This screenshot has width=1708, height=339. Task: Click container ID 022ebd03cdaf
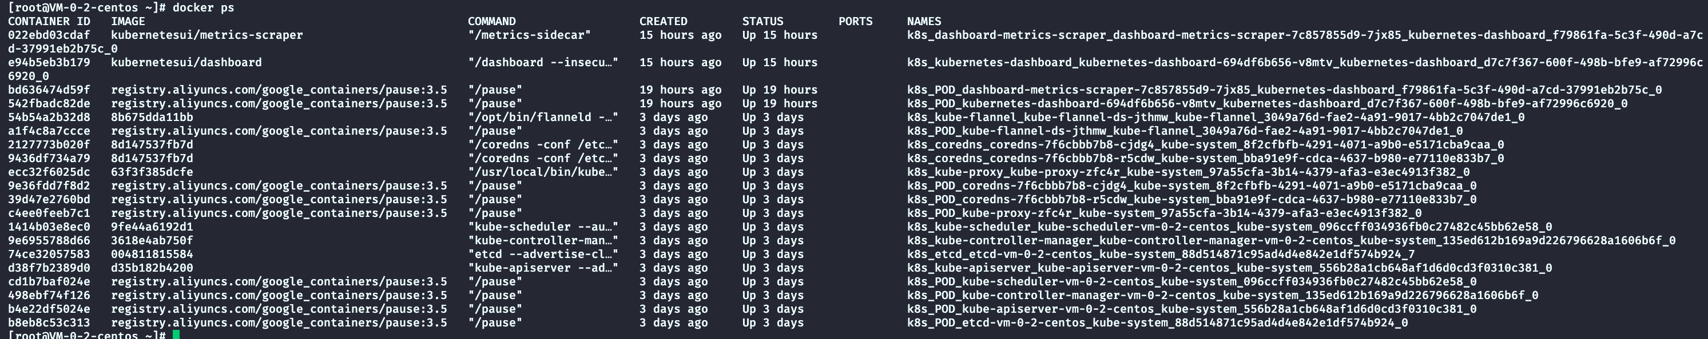tap(49, 35)
